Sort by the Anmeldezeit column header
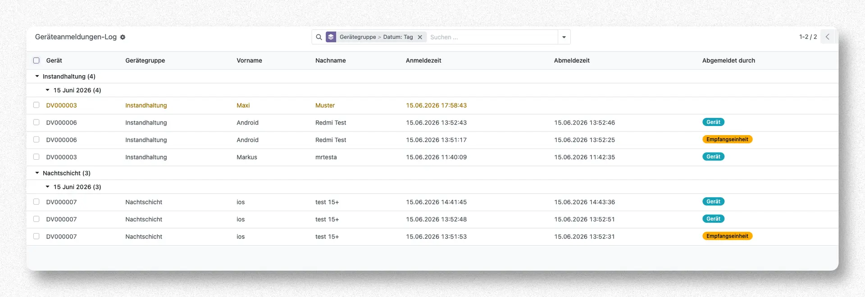Viewport: 865px width, 297px height. pos(423,60)
